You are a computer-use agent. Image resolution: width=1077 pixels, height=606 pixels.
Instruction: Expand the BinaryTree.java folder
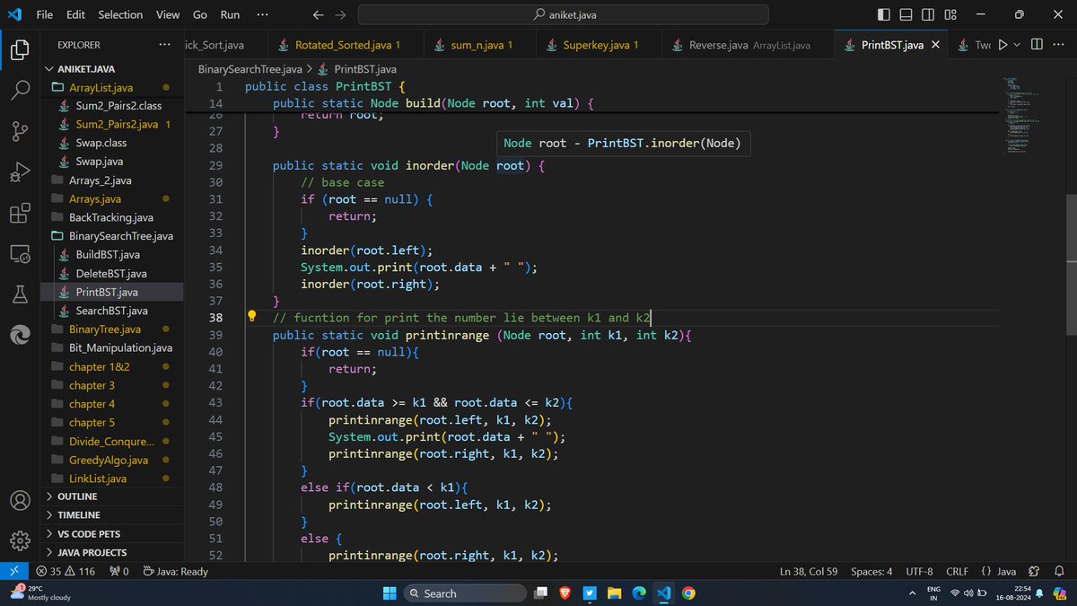click(x=112, y=329)
